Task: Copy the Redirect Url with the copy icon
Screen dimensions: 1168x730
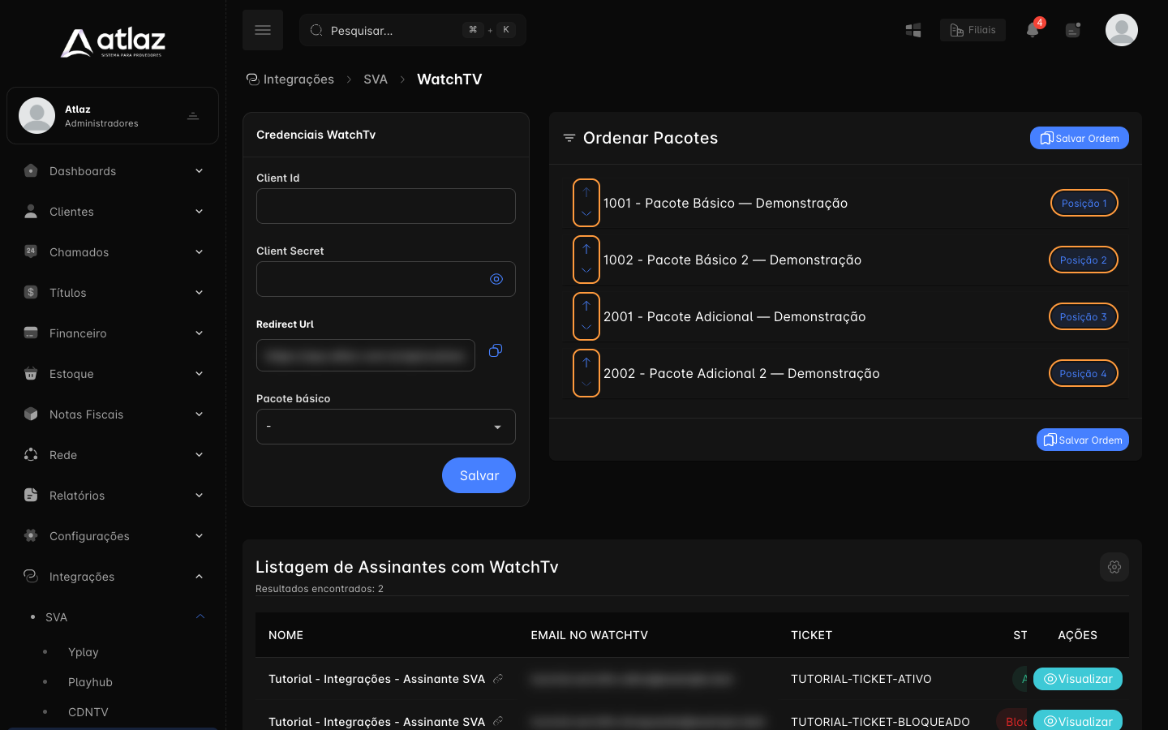Action: click(496, 350)
